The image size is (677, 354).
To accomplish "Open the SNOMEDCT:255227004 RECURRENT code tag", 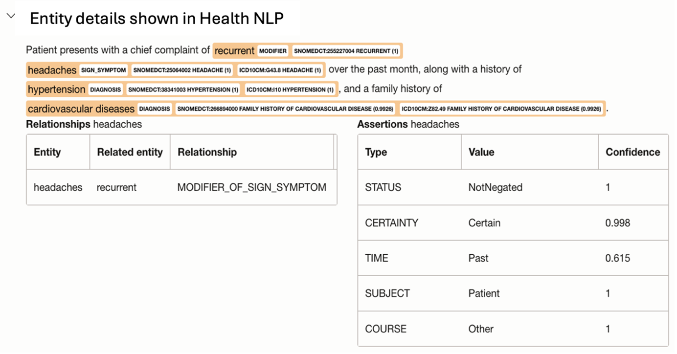I will click(x=346, y=51).
